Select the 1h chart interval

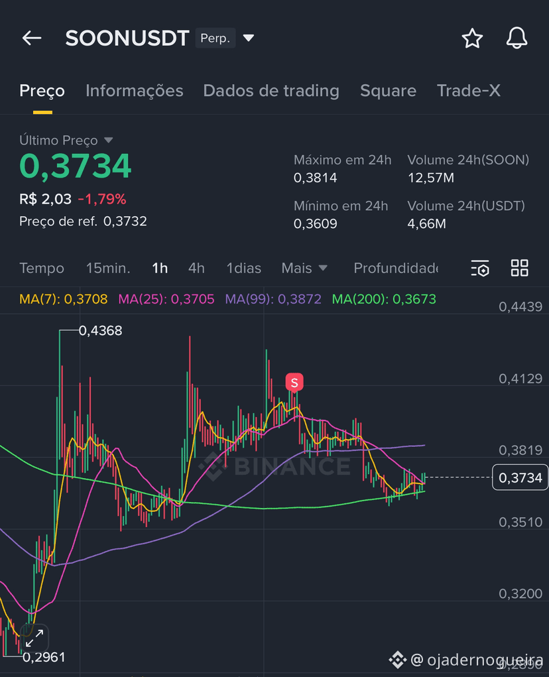[160, 268]
